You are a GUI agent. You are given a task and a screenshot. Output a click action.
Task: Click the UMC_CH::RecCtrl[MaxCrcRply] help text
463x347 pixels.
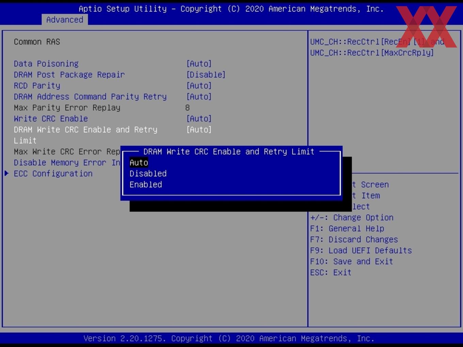click(372, 53)
